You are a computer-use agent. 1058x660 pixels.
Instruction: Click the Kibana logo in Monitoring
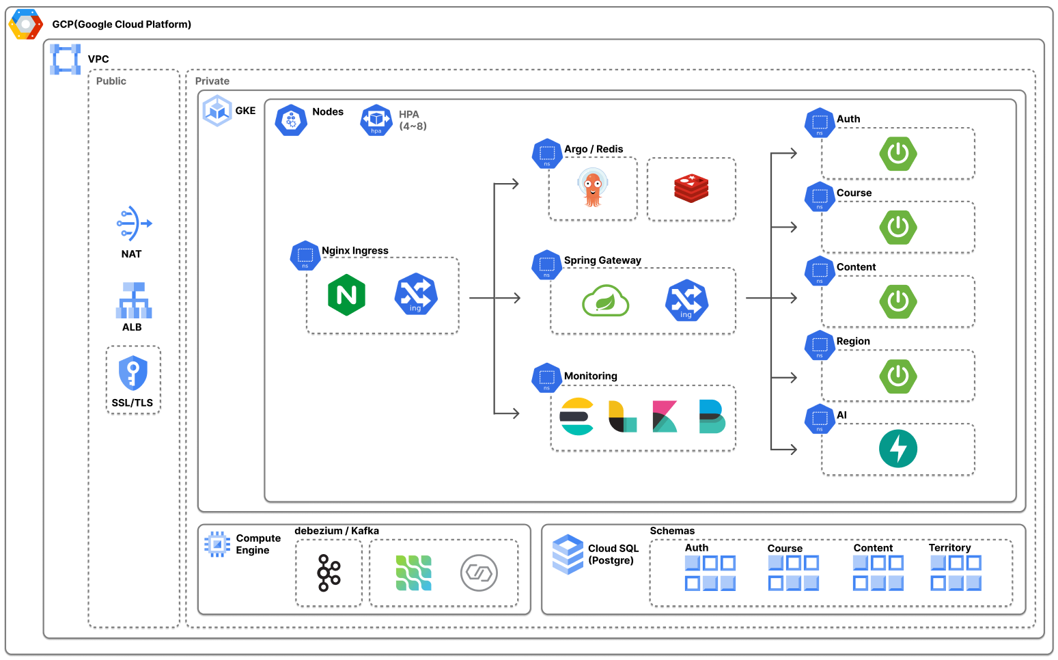tap(665, 417)
